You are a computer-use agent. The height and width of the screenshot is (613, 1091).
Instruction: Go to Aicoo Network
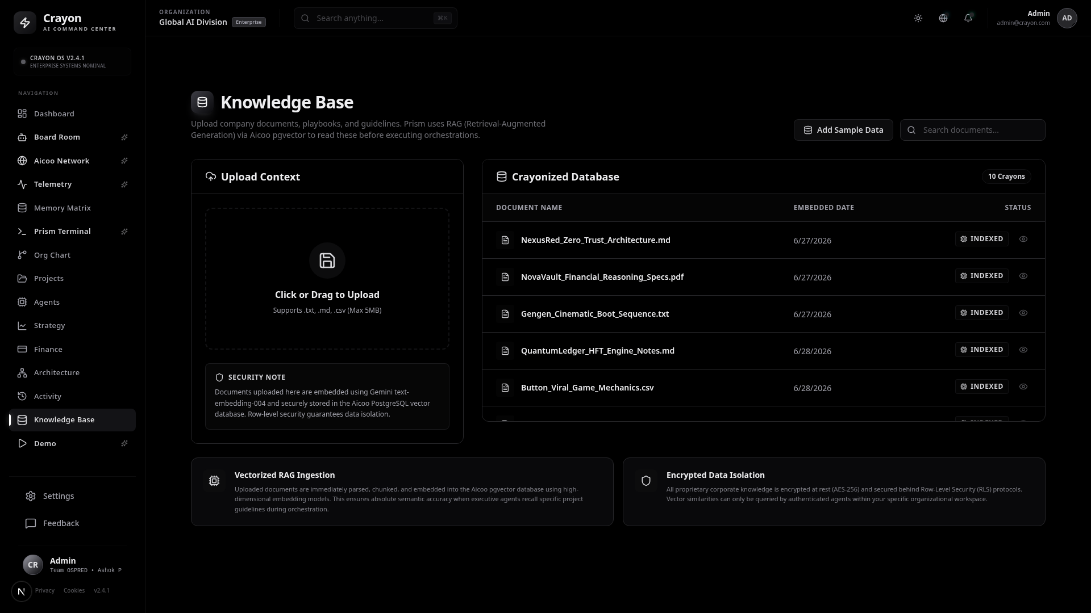tap(72, 161)
